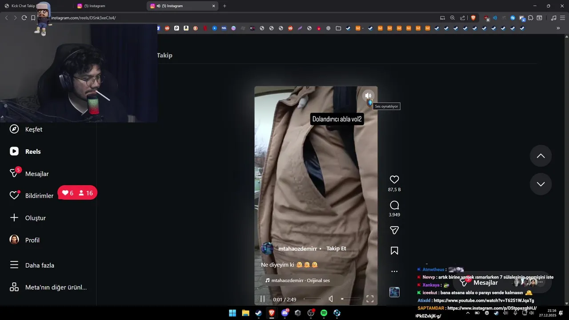Pause the playing reel
Screen dimensions: 569x320
263,299
